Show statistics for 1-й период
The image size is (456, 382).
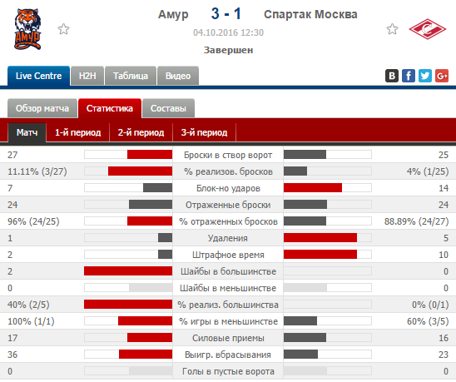pos(77,132)
